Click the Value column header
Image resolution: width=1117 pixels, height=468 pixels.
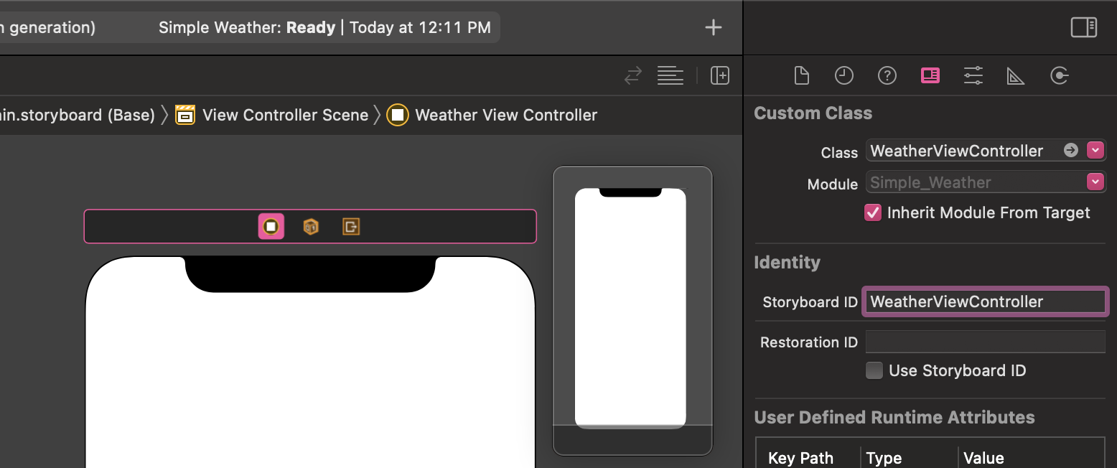(x=983, y=458)
